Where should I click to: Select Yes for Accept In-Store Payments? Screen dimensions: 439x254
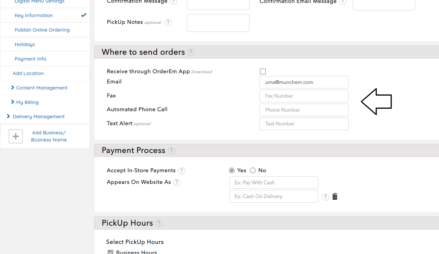point(232,171)
